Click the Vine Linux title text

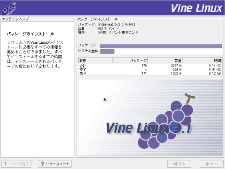point(196,8)
